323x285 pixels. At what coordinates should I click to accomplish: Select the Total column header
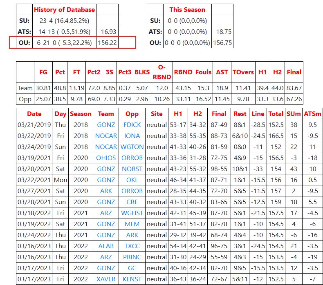coord(276,114)
